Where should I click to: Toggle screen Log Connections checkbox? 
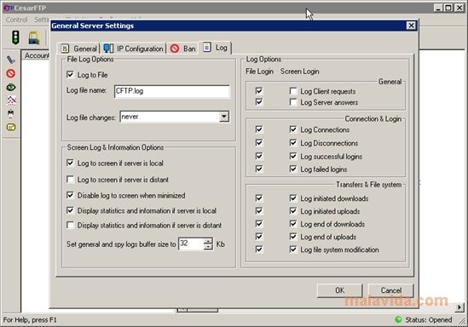293,129
